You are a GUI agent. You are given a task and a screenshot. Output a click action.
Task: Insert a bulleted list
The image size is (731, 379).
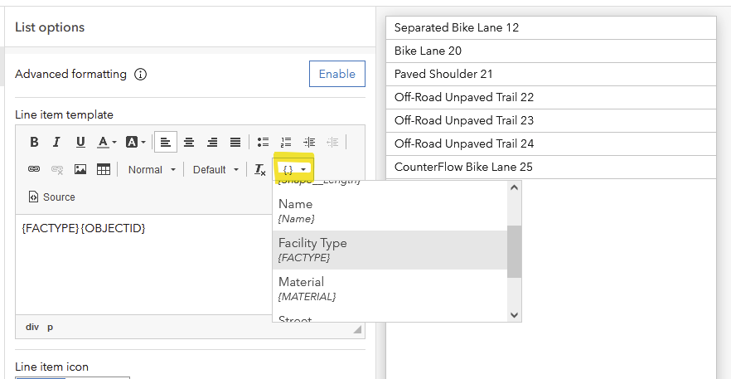click(263, 142)
